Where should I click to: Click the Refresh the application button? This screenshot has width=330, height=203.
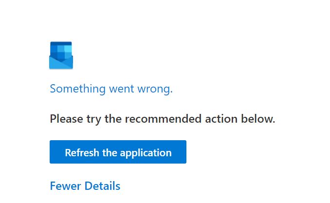(x=118, y=152)
